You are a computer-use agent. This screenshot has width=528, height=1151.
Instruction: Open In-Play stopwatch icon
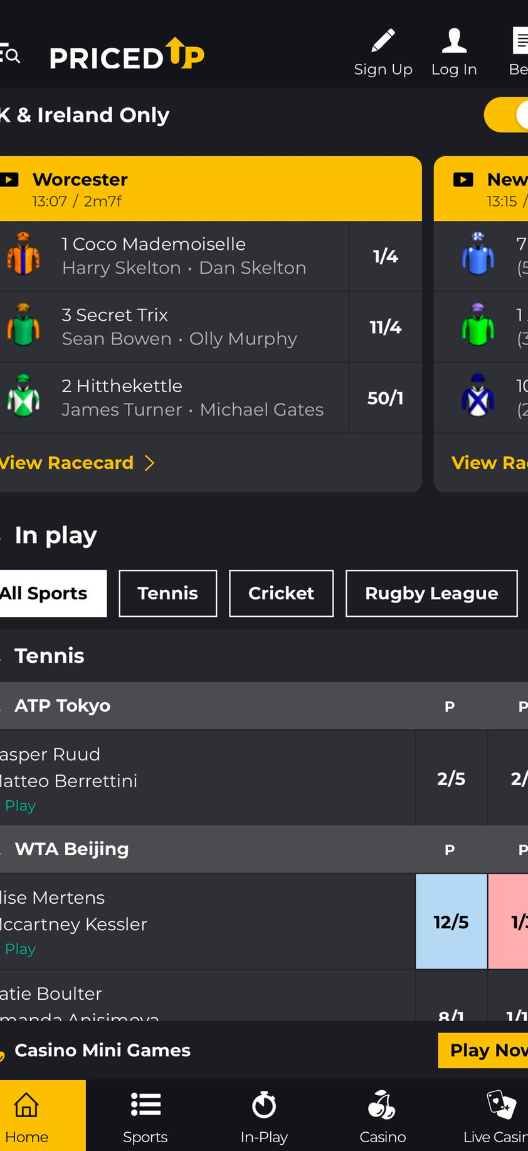click(264, 1105)
